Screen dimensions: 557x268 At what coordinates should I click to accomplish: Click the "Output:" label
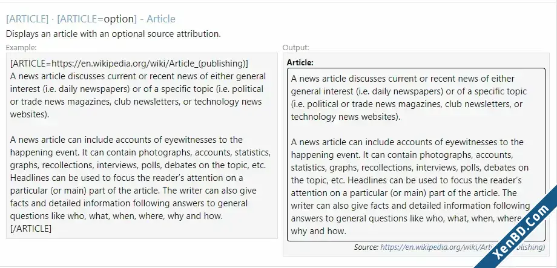(296, 48)
